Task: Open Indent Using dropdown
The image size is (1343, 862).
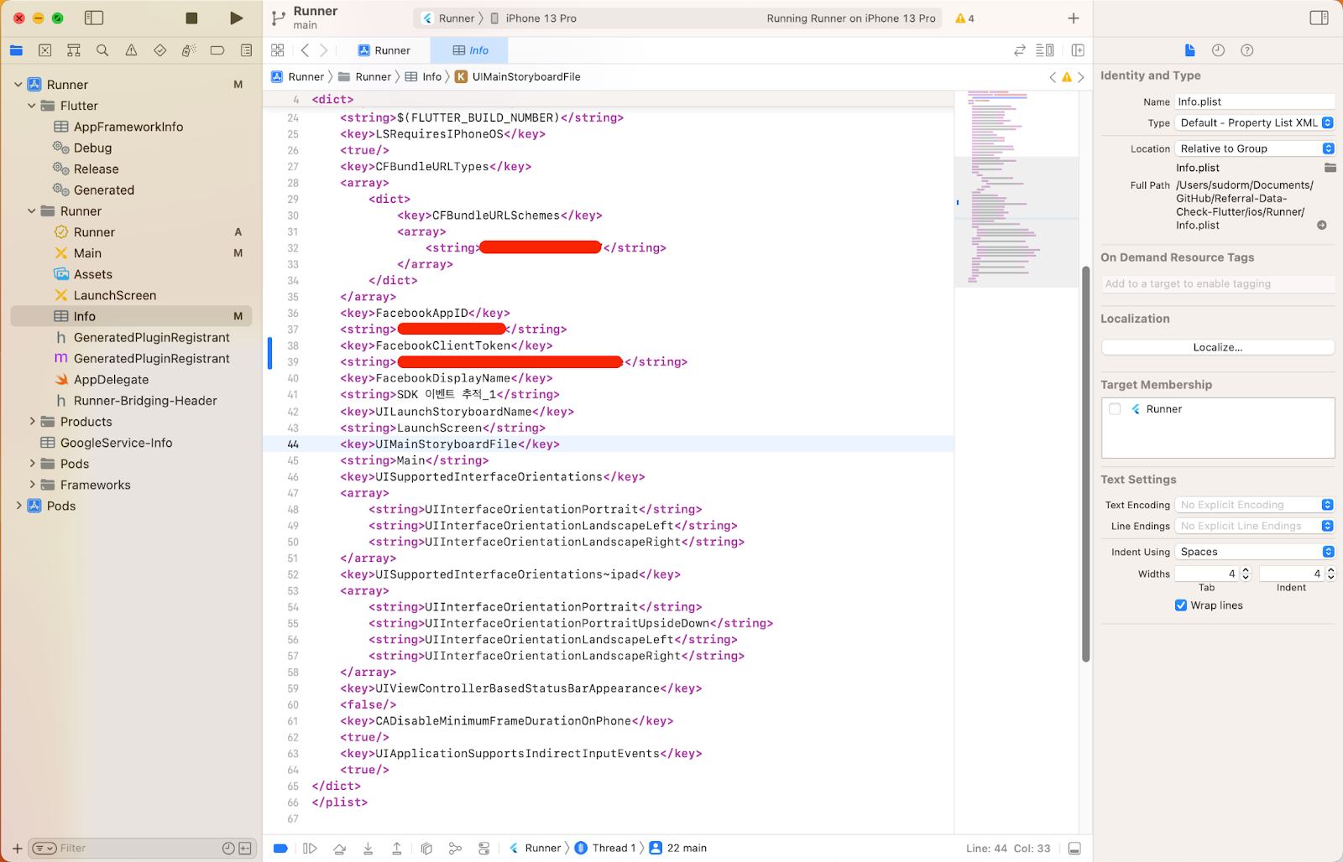Action: pos(1255,552)
